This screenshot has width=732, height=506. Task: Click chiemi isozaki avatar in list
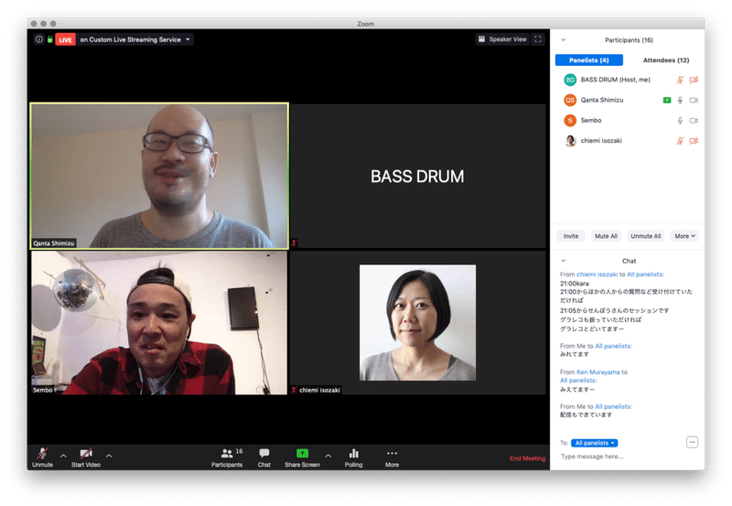tap(570, 141)
